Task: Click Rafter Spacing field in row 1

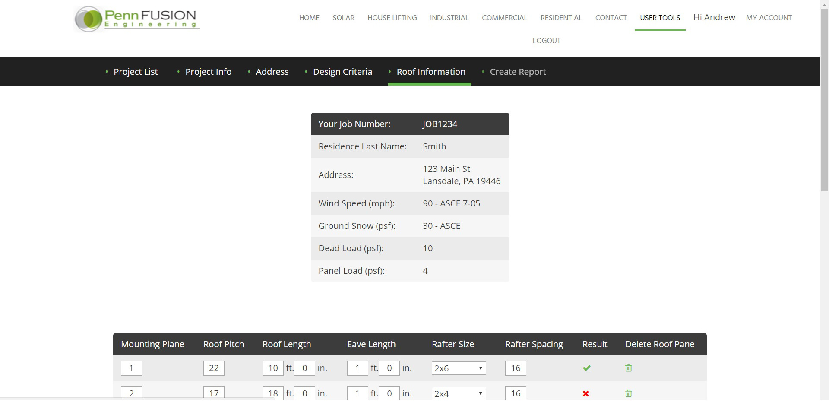Action: point(516,368)
